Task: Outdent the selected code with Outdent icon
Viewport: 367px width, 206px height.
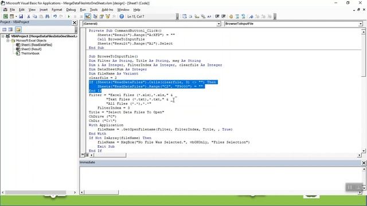Action: click(x=223, y=17)
